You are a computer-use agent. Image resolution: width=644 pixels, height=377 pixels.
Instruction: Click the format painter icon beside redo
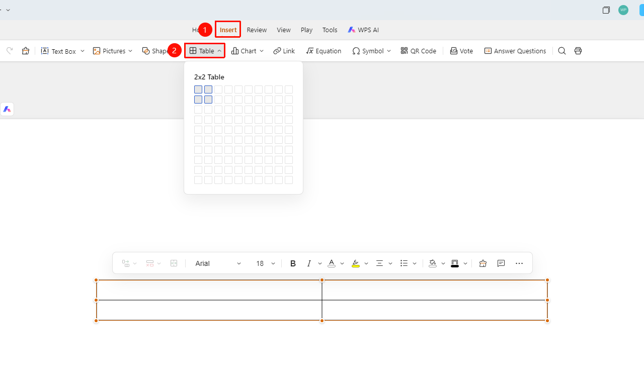click(26, 51)
